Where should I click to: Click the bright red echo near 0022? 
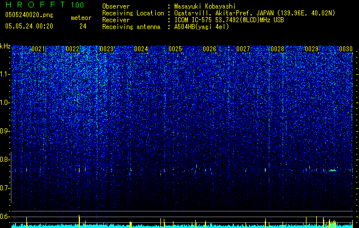point(79,170)
